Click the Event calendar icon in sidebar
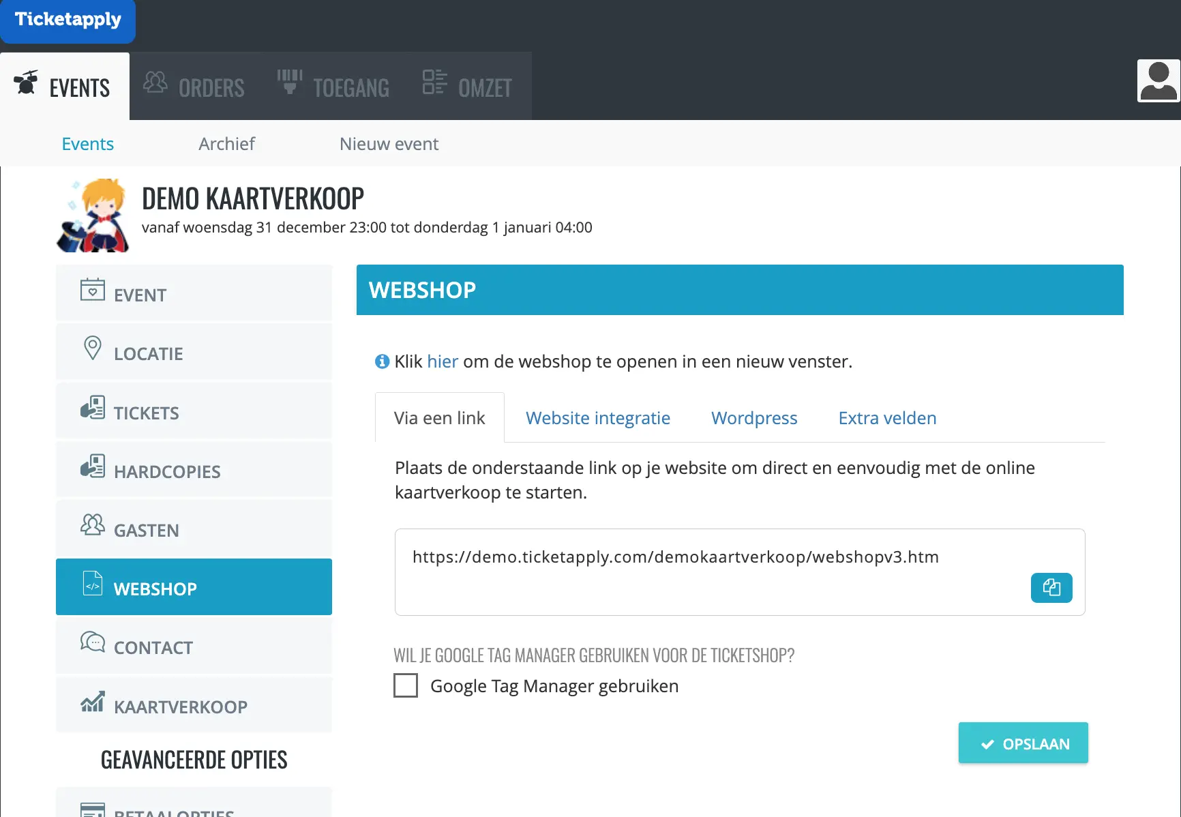This screenshot has width=1181, height=817. click(x=92, y=290)
